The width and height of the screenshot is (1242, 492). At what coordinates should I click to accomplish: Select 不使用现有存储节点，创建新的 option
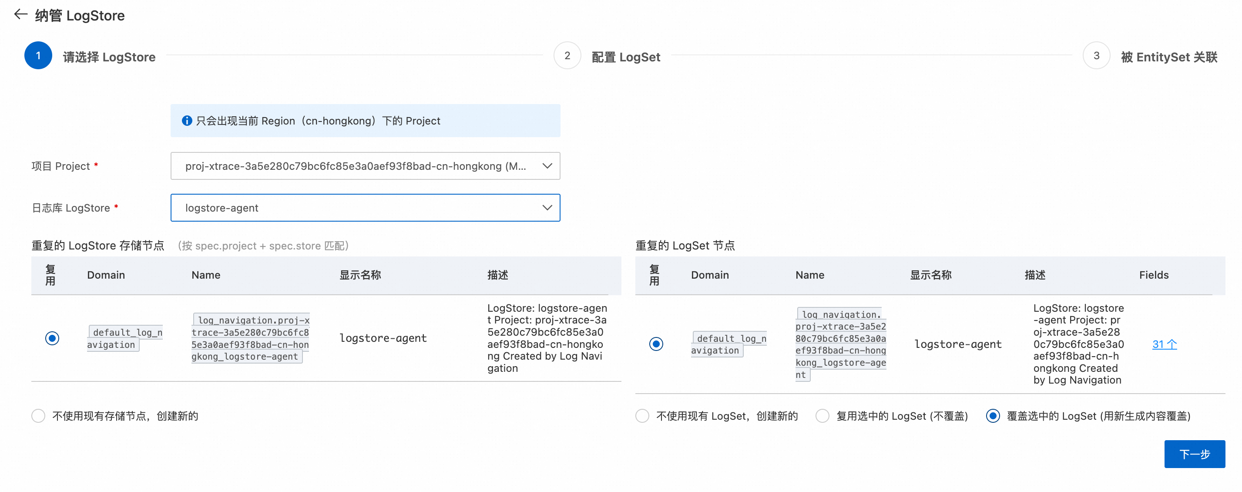[39, 416]
